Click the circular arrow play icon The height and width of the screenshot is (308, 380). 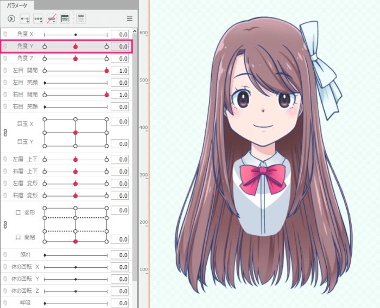11,18
